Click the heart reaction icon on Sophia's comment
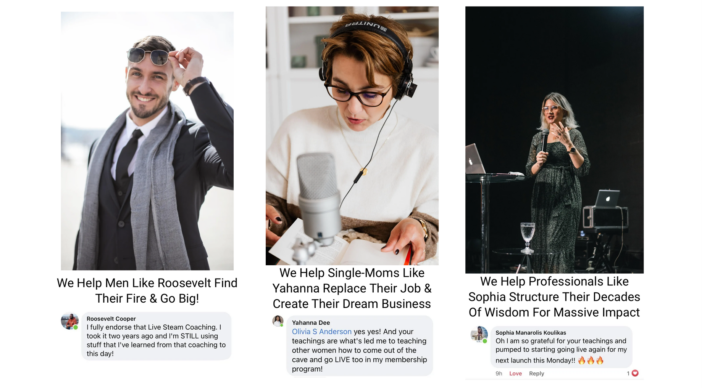Viewport: 702px width, 388px height. point(635,373)
